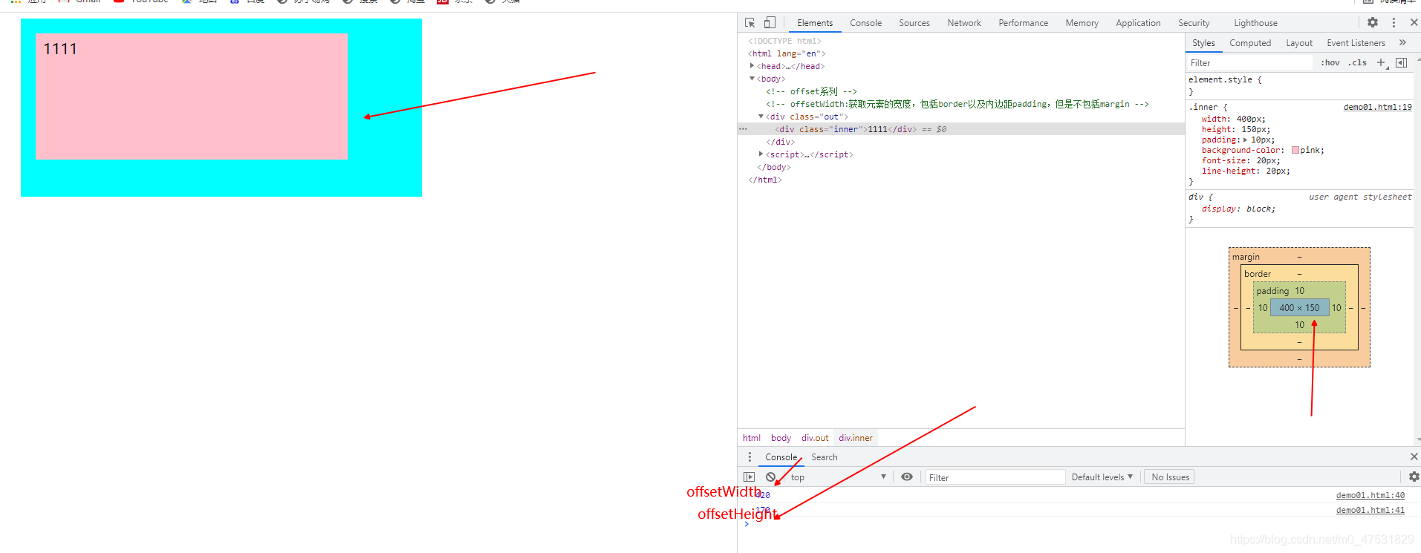Focus the console Filter input field
The height and width of the screenshot is (553, 1421).
tap(995, 477)
